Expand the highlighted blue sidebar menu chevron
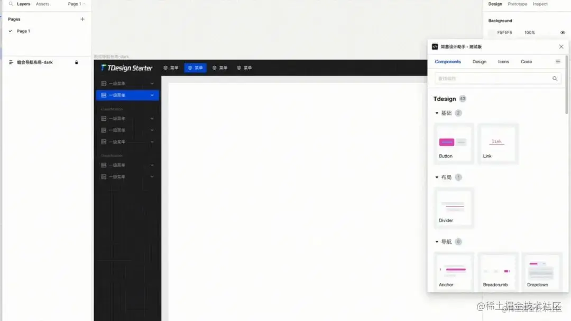 (x=152, y=95)
